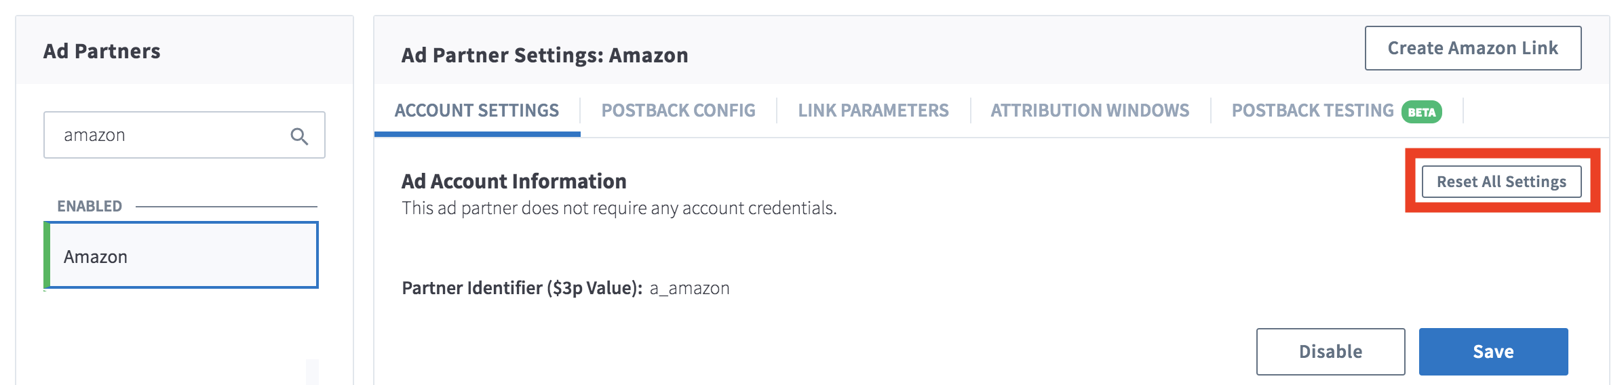Screen dimensions: 1624x385
Task: Click the Ad Account Information heading
Action: coord(514,182)
